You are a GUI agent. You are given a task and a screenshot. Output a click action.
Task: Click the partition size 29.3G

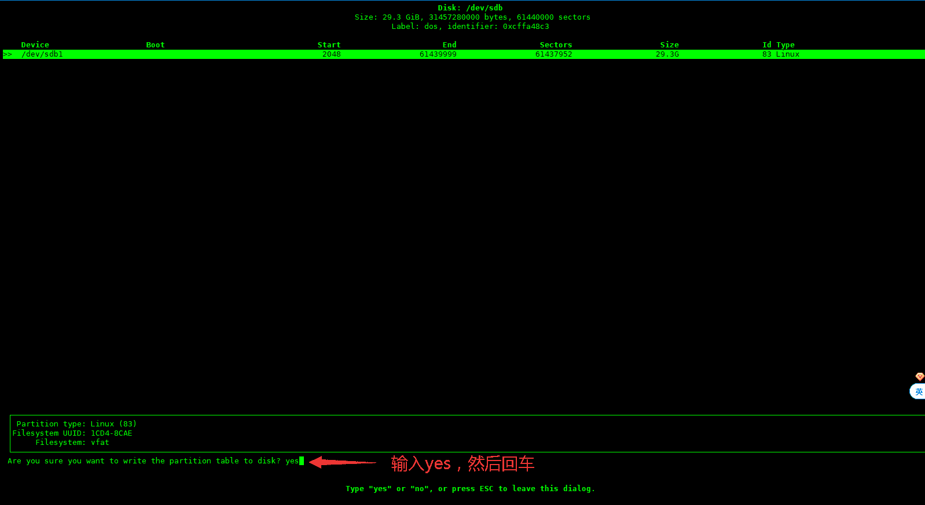coord(667,54)
